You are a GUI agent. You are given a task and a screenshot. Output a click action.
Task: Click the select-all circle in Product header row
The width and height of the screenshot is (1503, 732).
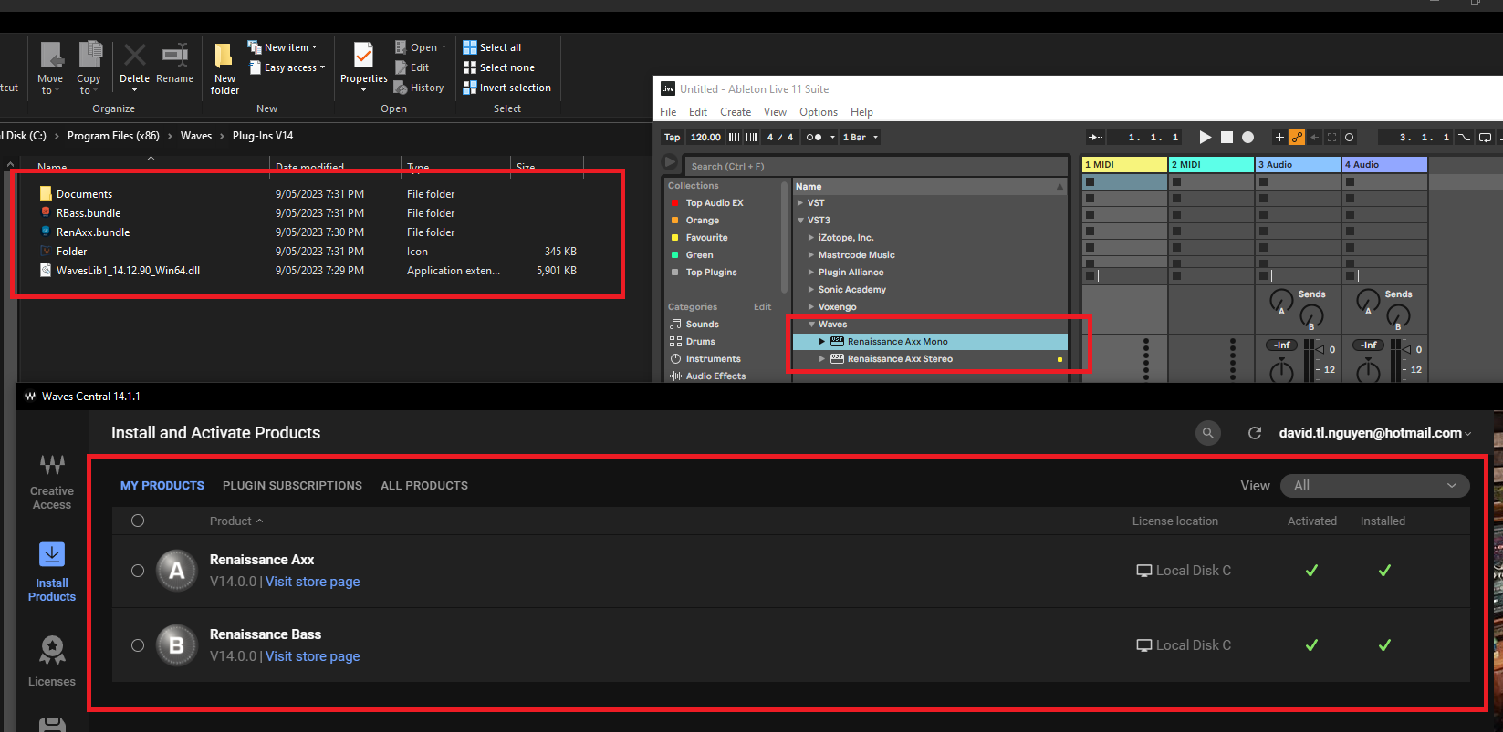138,521
